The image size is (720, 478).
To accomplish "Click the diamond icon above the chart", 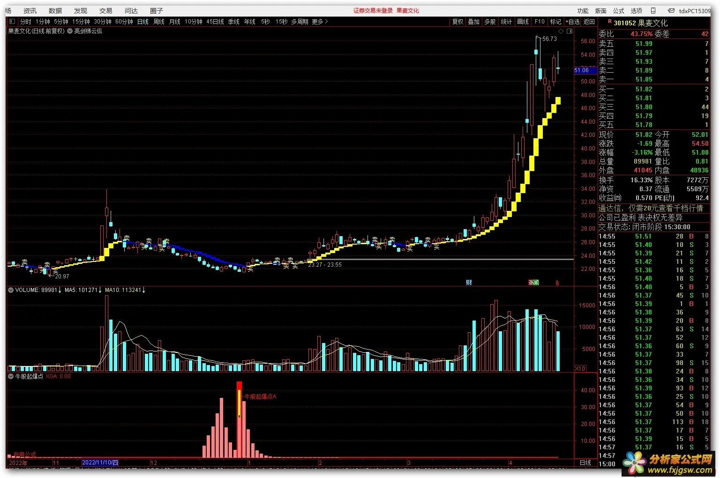I will (561, 31).
